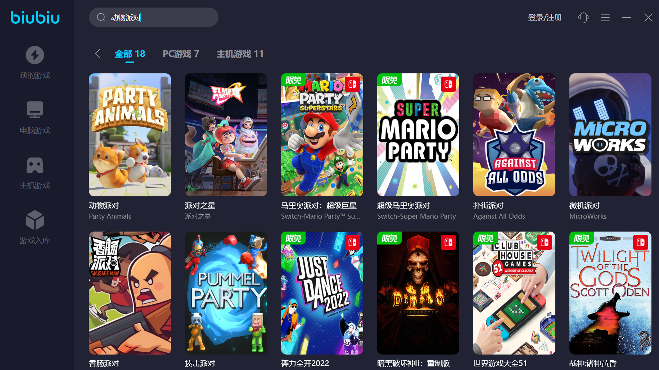The height and width of the screenshot is (370, 659).
Task: Select the 电脑游戏 monitor icon
Action: pyautogui.click(x=35, y=110)
